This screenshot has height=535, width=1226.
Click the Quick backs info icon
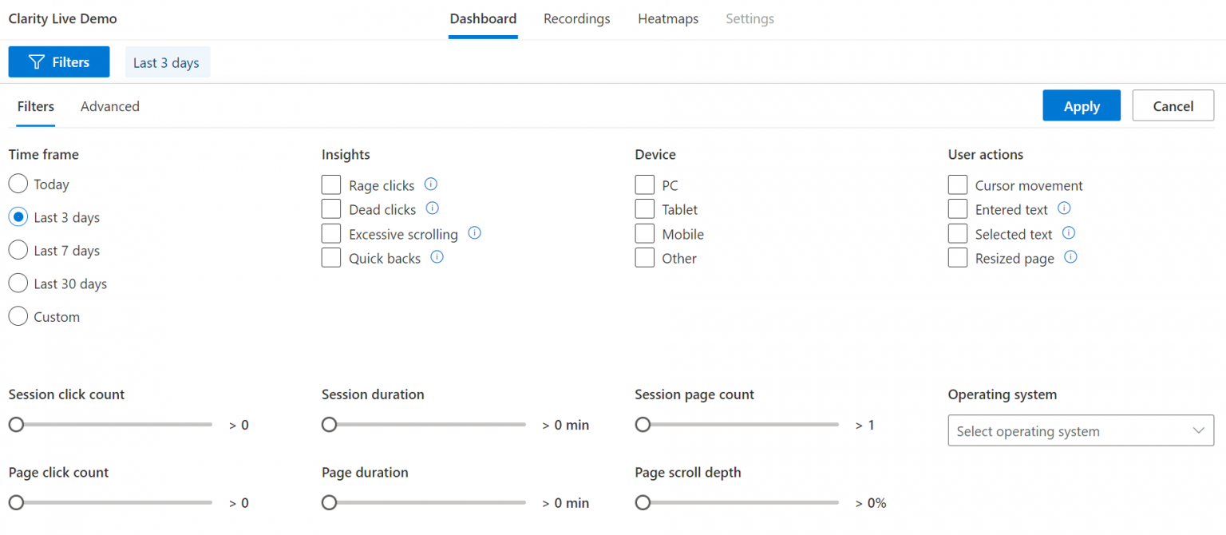click(x=437, y=257)
